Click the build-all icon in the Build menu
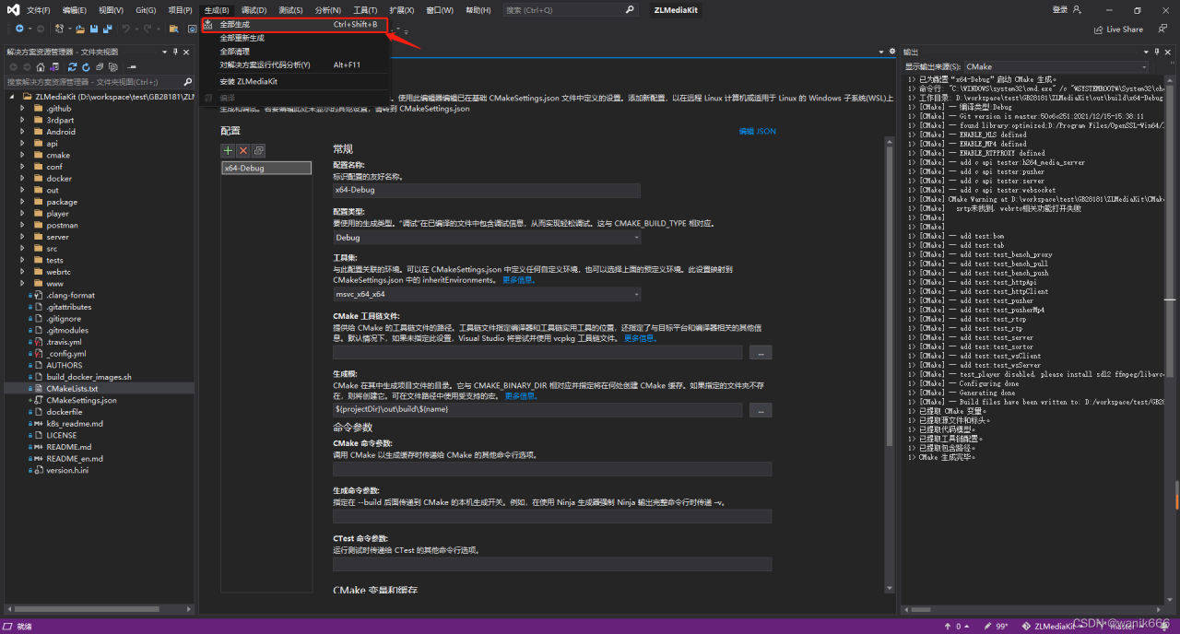 click(x=208, y=24)
